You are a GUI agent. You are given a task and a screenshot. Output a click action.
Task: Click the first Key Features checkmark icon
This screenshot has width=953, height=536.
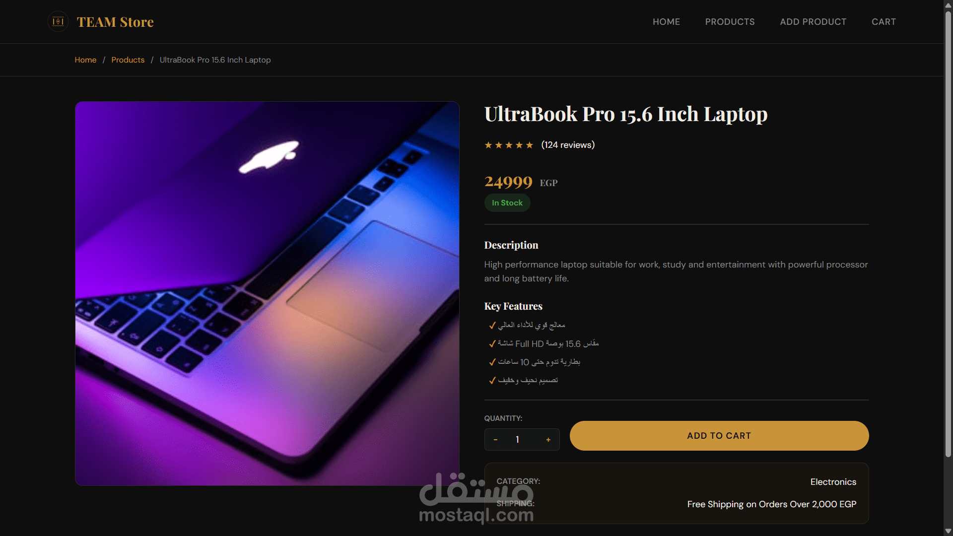(x=492, y=325)
